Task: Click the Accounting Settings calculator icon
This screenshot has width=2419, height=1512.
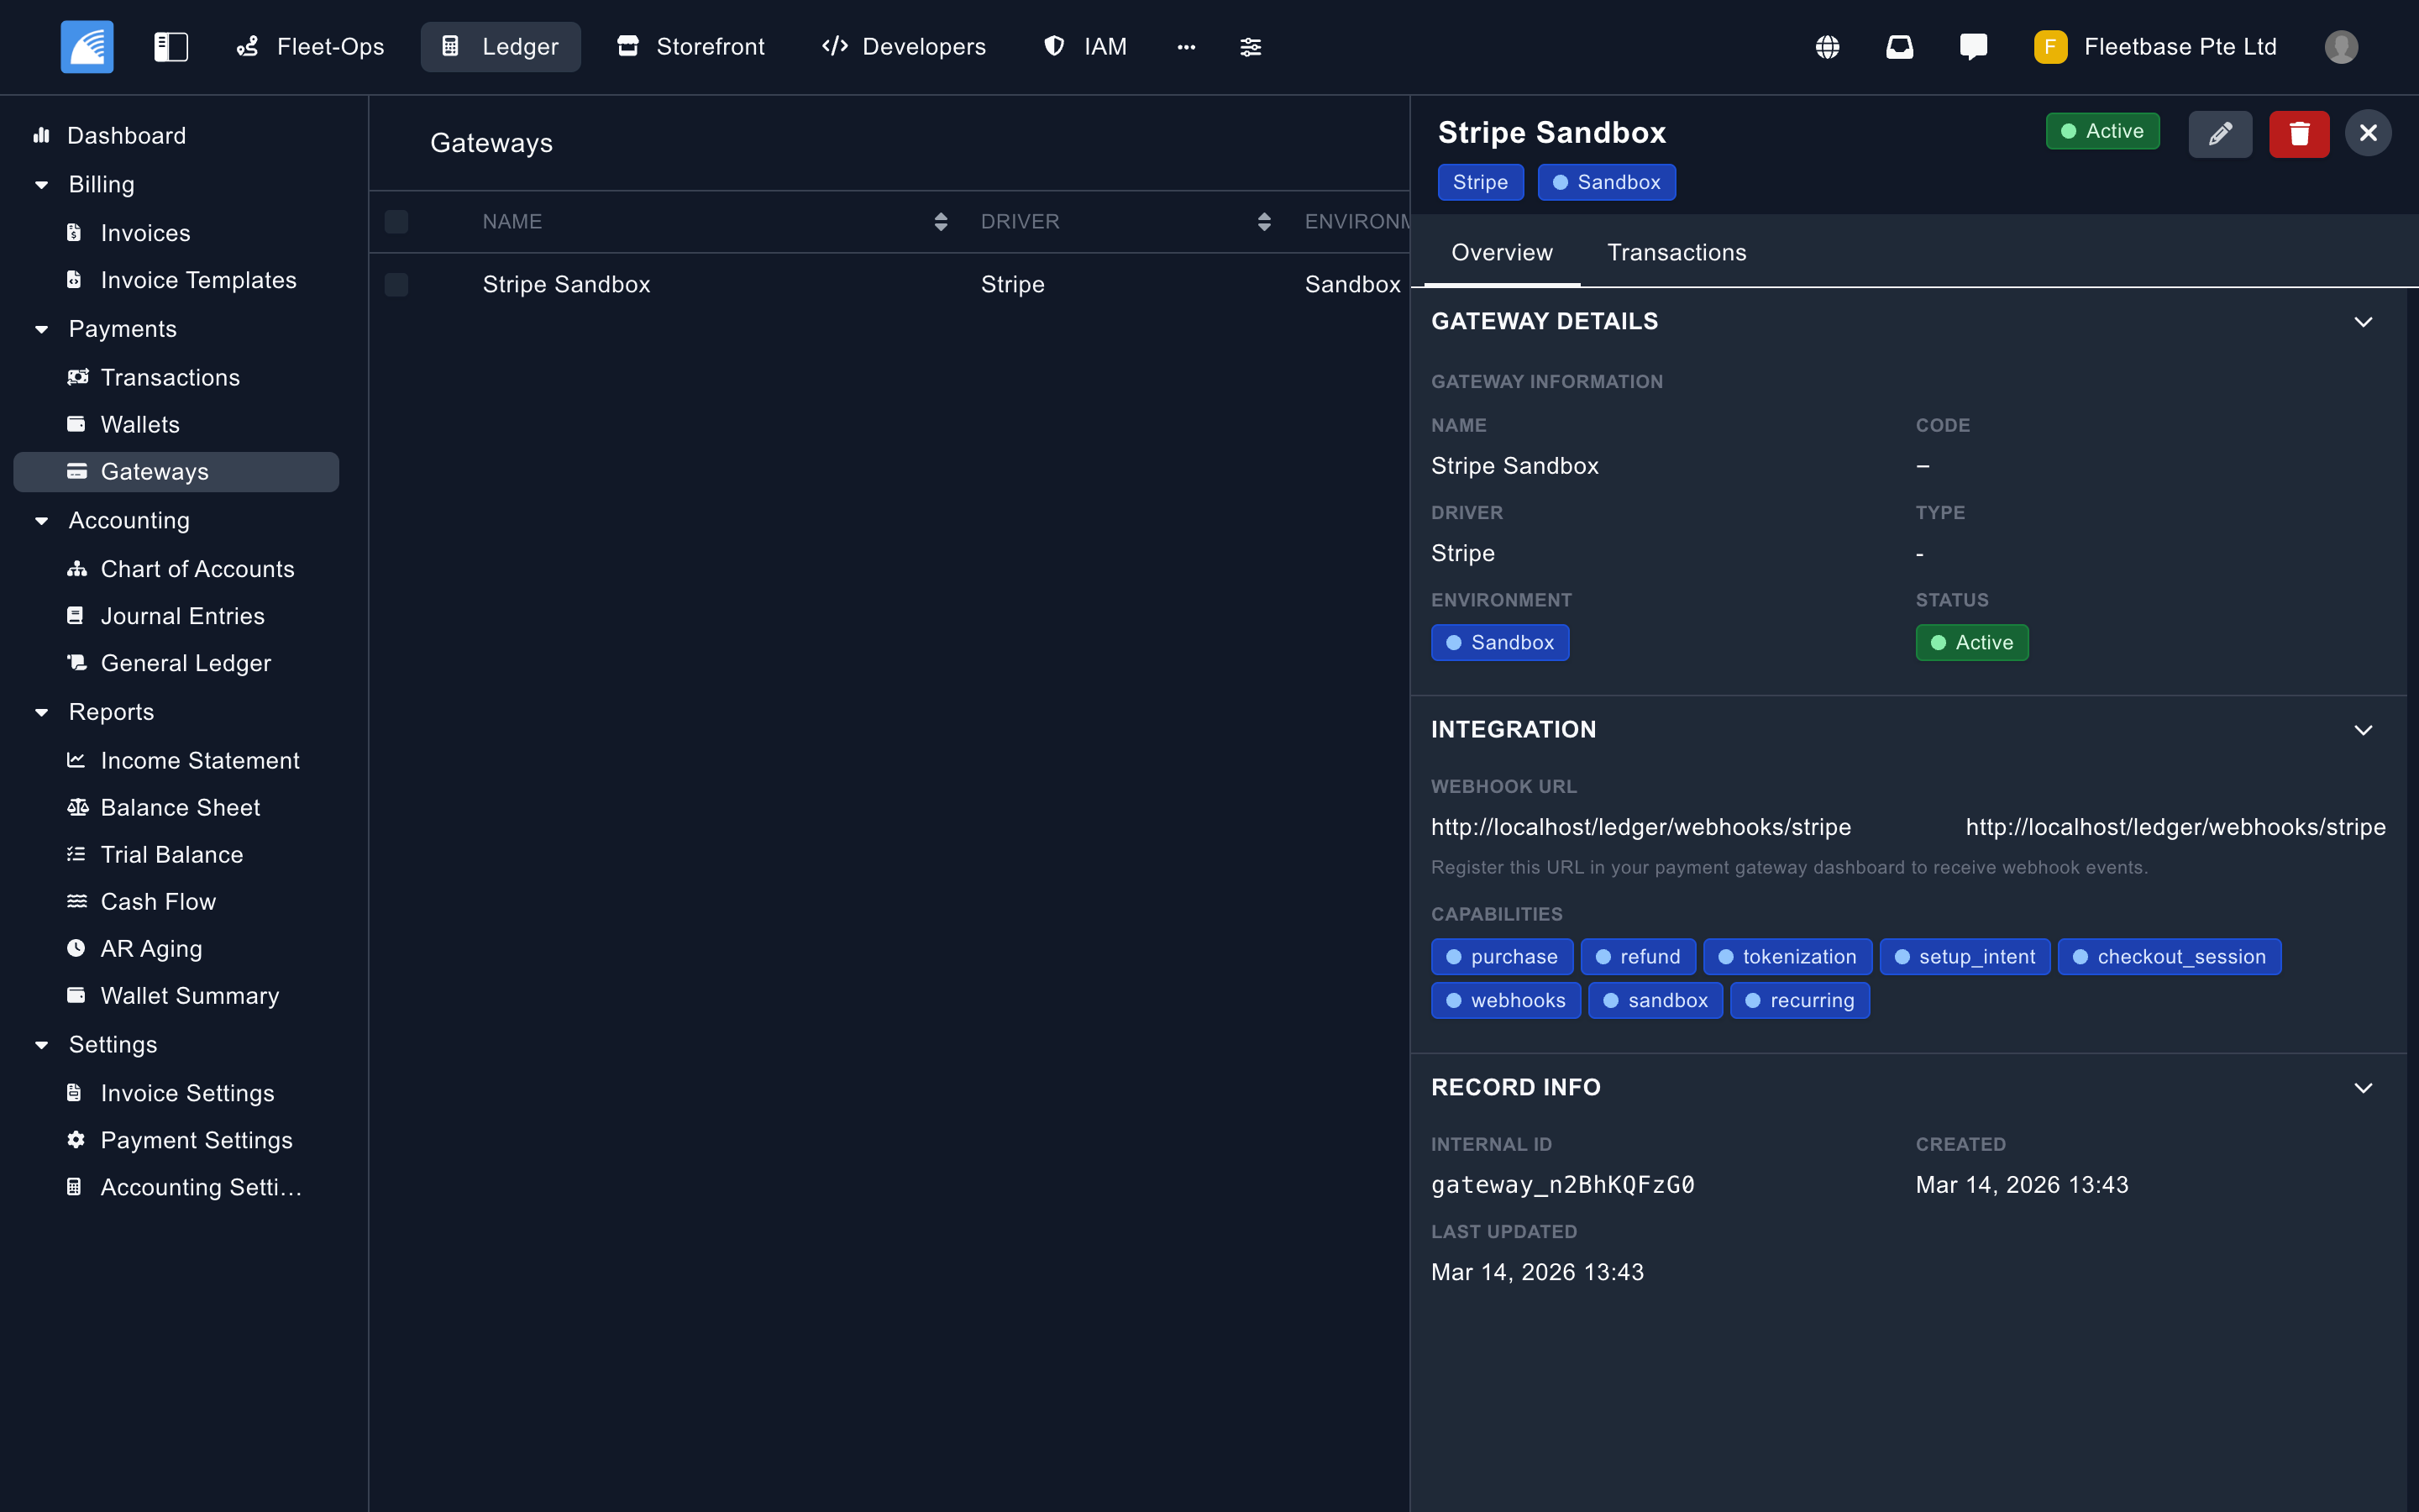Action: pos(74,1187)
